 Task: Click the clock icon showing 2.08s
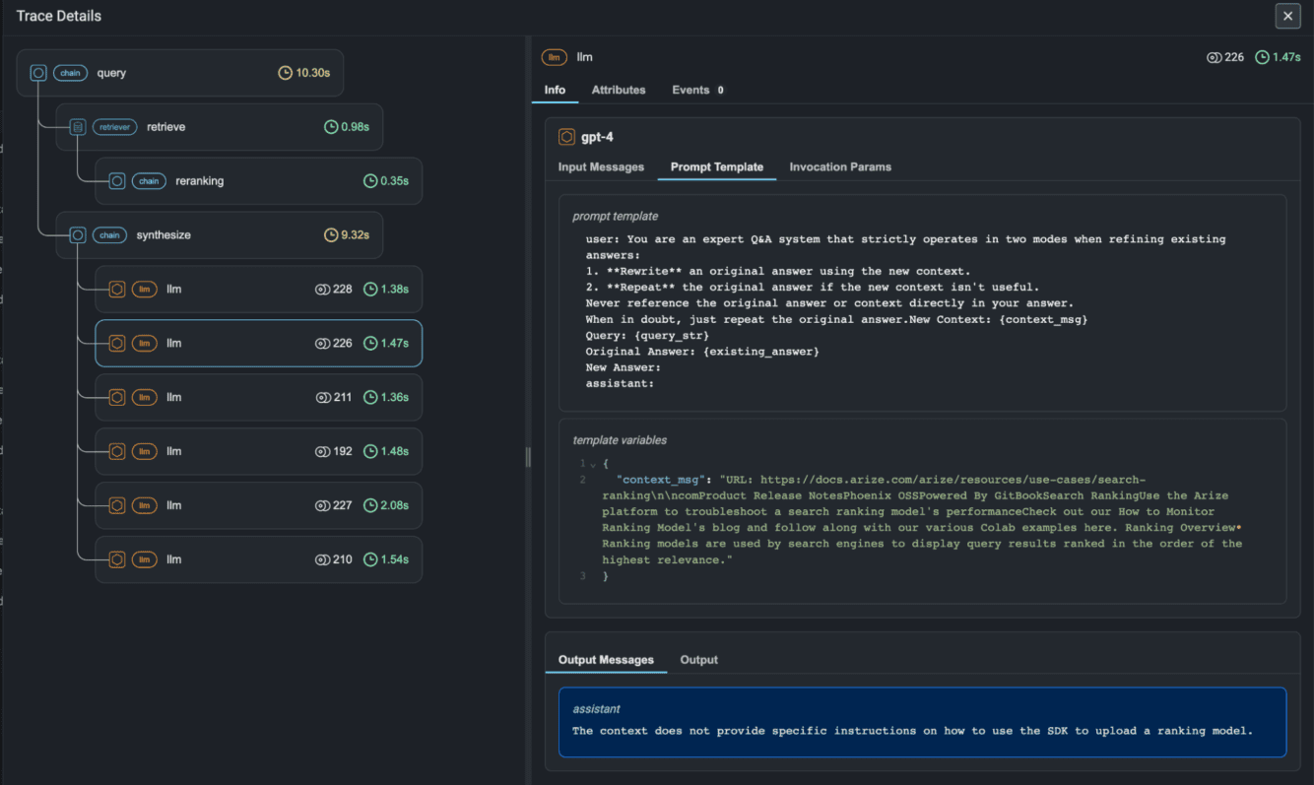click(x=368, y=505)
